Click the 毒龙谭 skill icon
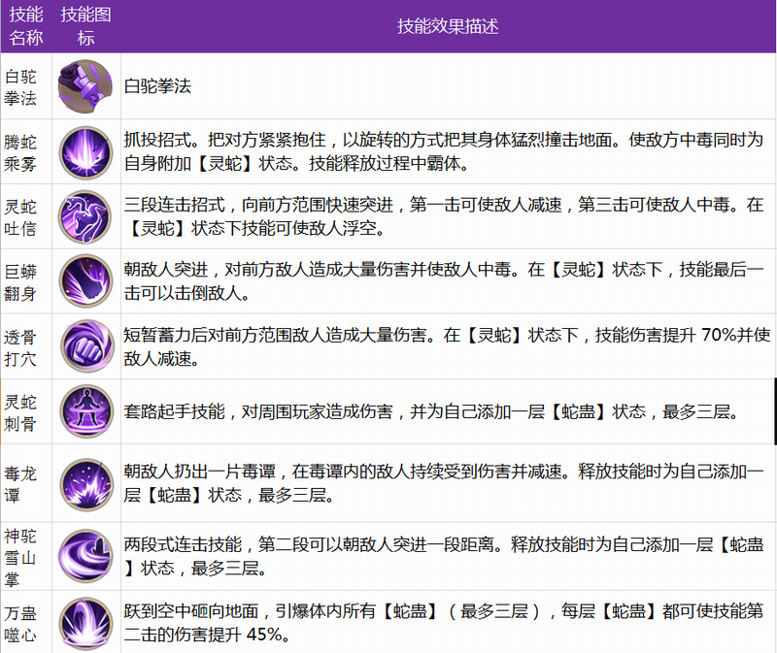Viewport: 777px width, 653px height. (86, 485)
